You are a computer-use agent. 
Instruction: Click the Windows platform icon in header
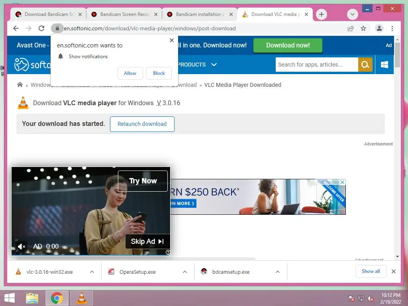[384, 65]
